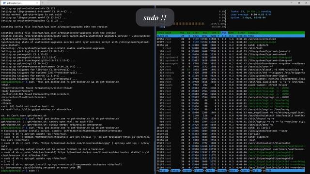The height and width of the screenshot is (174, 310).
Task: Select the /sbin/agetty process row
Action: click(x=231, y=122)
